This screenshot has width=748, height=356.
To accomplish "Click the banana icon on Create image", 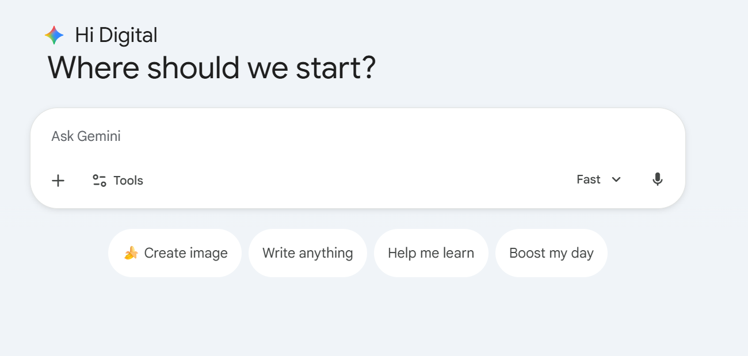I will click(x=131, y=253).
